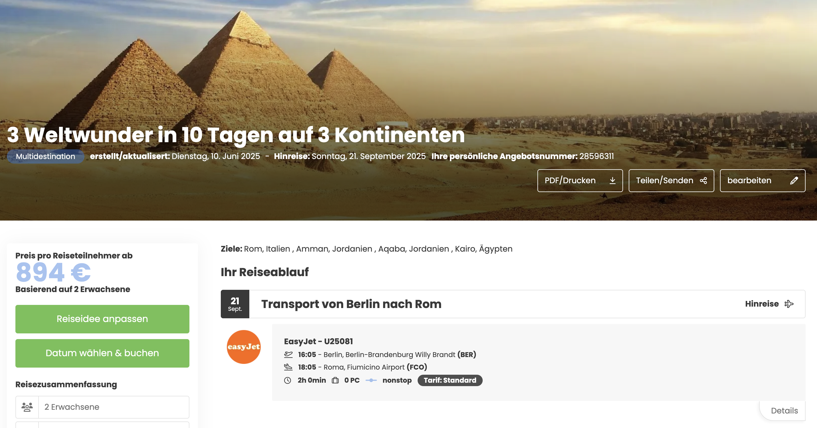Click the luggage icon beside 0 PC
The width and height of the screenshot is (817, 428).
tap(335, 380)
